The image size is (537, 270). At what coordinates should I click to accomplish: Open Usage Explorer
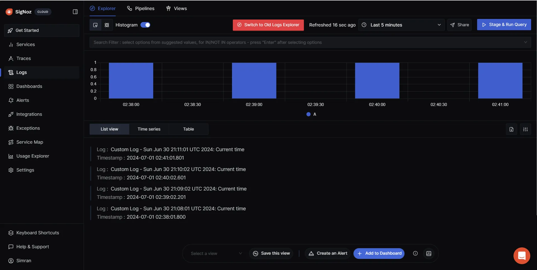42,156
